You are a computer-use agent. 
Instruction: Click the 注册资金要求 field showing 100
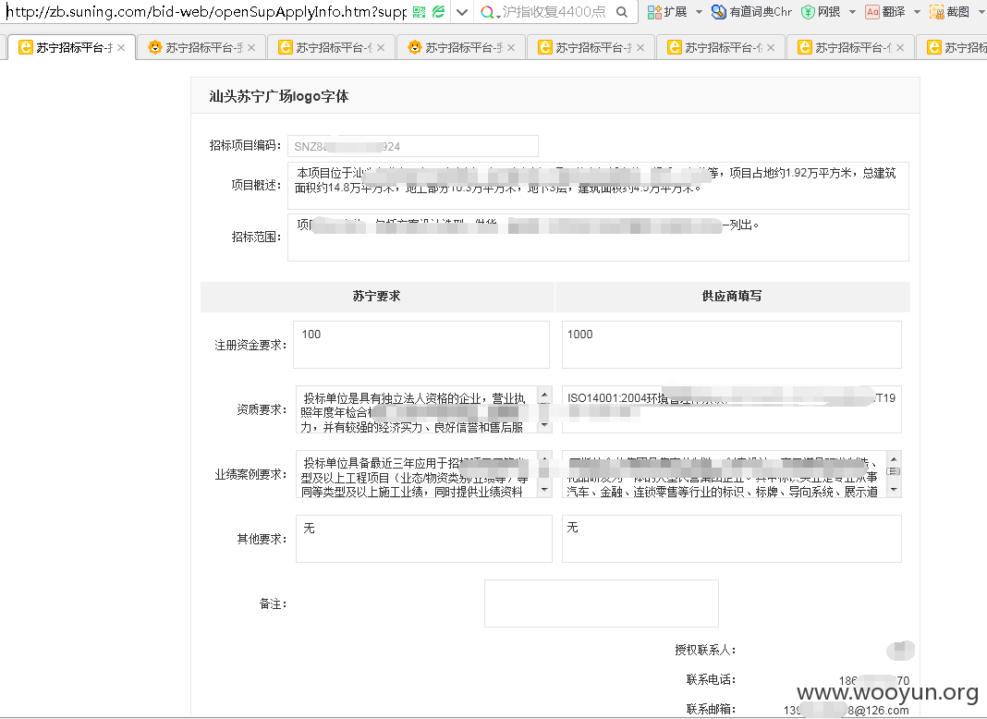click(x=421, y=345)
